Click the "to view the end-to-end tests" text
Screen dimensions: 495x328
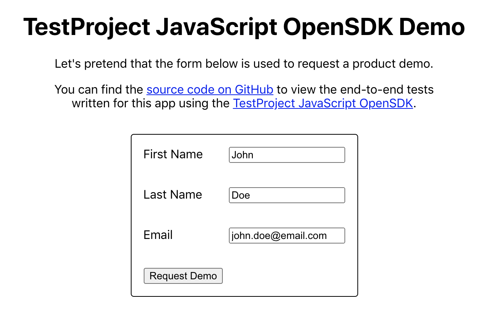[355, 90]
